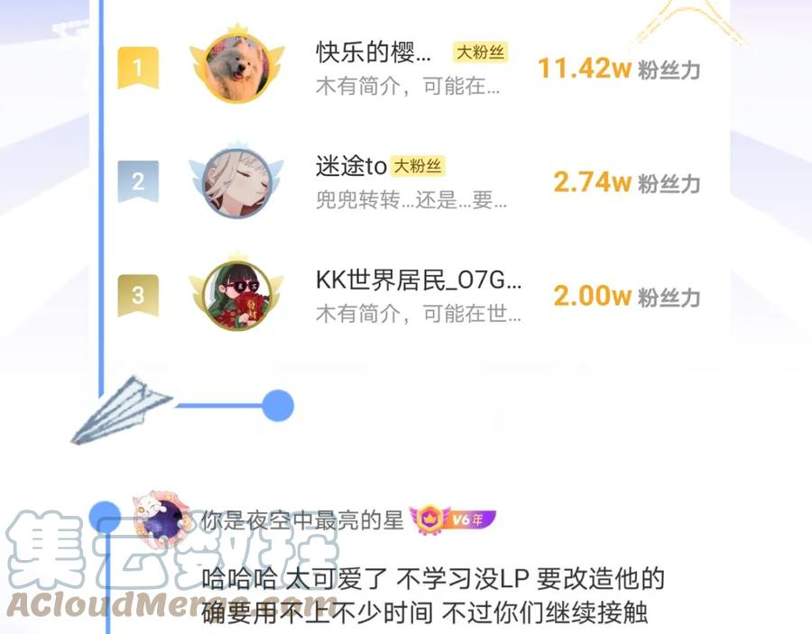The width and height of the screenshot is (812, 634).
Task: Click the blue timeline dot after airplane
Action: 278,406
